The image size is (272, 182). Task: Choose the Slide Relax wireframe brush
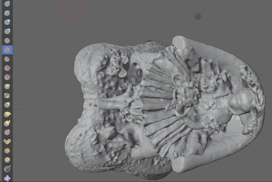tap(7, 169)
